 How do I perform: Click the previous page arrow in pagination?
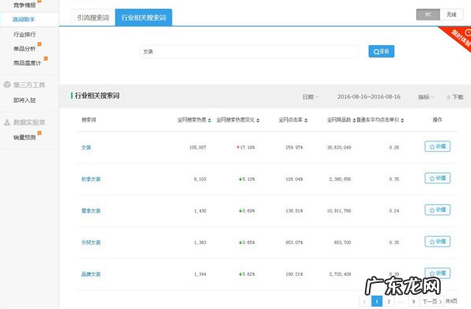pyautogui.click(x=364, y=301)
